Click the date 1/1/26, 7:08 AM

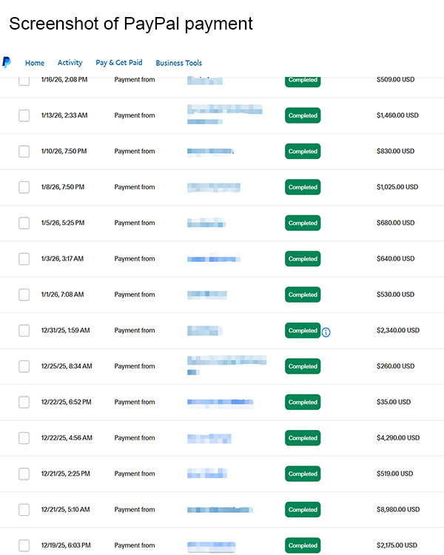(x=62, y=295)
